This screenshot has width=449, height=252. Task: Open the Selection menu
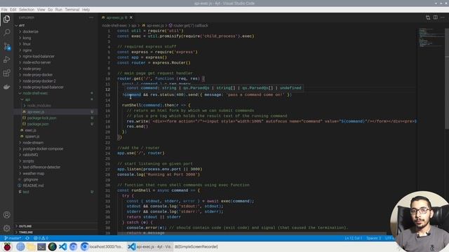[27, 9]
